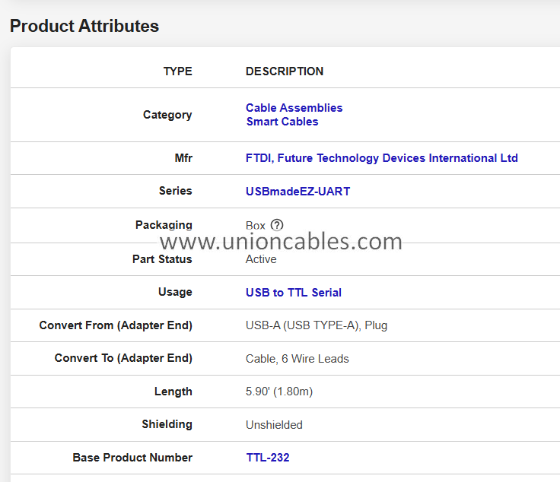Screen dimensions: 560x482
Task: Click the TYPE column header
Action: tap(178, 71)
